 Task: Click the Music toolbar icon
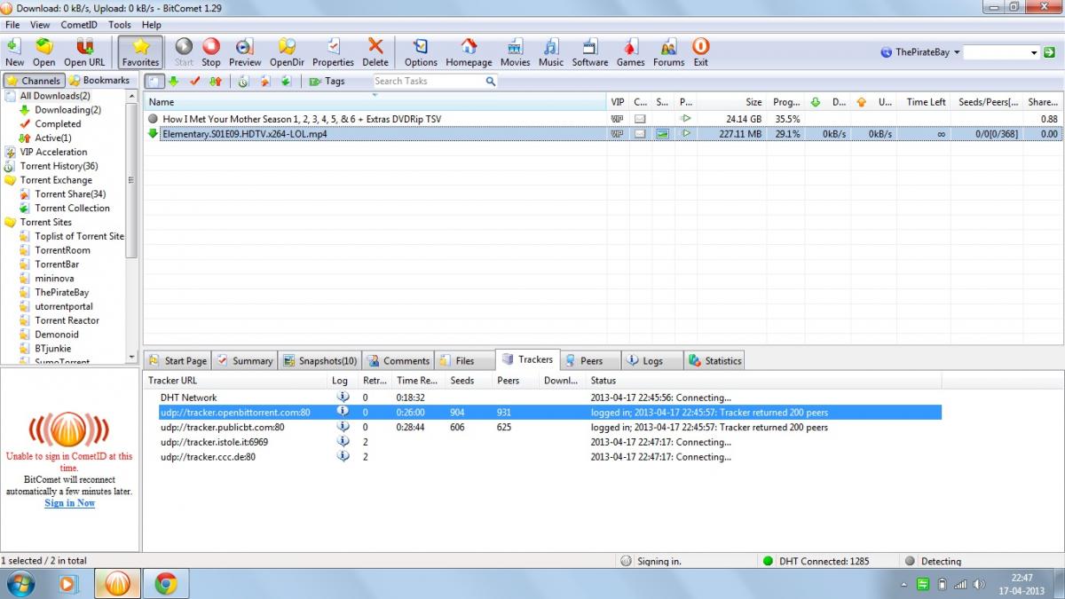[551, 51]
